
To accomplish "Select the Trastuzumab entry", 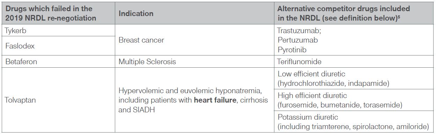I will [300, 31].
